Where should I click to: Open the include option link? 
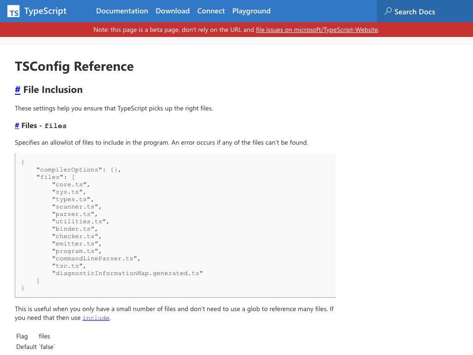pyautogui.click(x=96, y=318)
